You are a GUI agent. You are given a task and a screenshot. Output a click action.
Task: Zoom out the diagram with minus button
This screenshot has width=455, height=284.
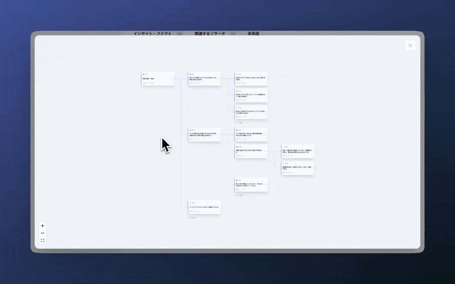(x=43, y=233)
